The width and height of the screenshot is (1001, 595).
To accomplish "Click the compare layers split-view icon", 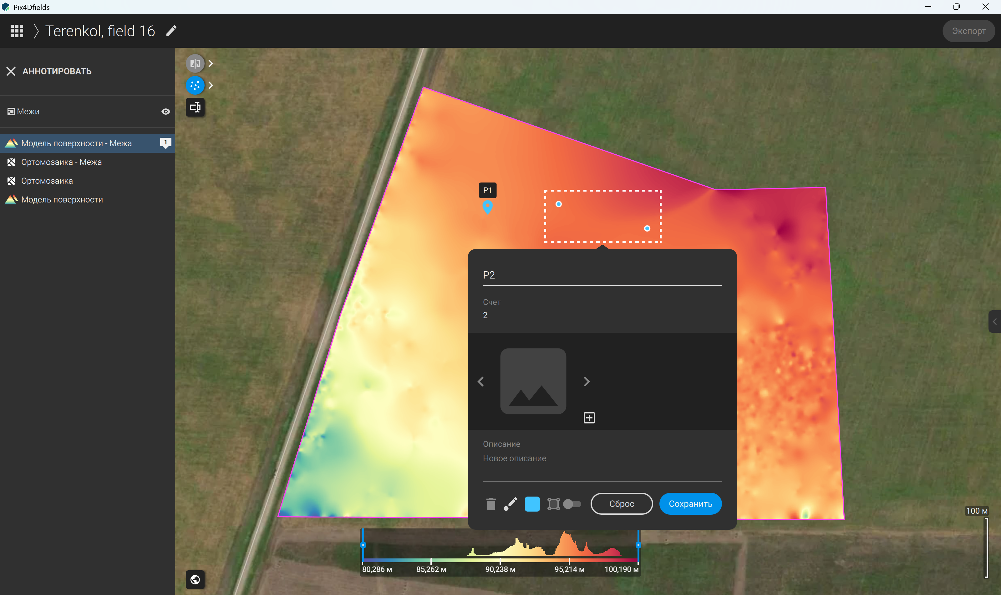I will [195, 63].
